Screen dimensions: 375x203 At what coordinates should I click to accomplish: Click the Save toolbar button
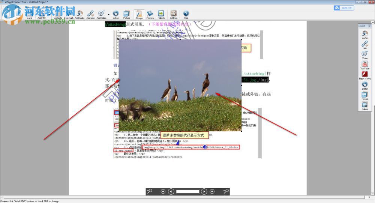(29, 14)
